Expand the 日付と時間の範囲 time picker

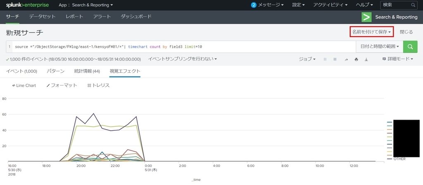[x=379, y=47]
